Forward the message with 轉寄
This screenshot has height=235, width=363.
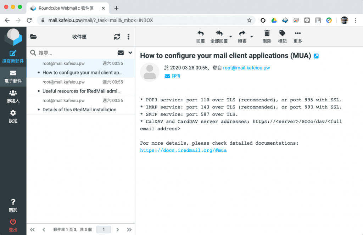pos(242,37)
